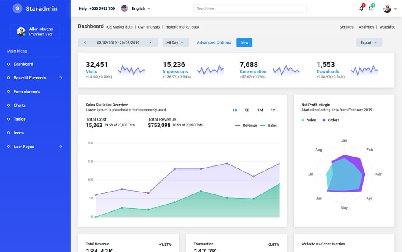Open the messages envelope icon
This screenshot has width=402, height=252.
point(371,8)
